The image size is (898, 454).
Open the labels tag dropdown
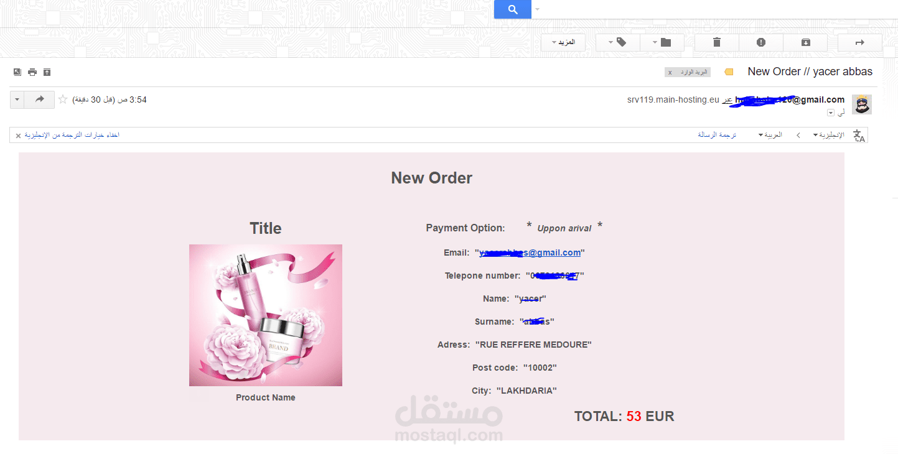tap(617, 42)
